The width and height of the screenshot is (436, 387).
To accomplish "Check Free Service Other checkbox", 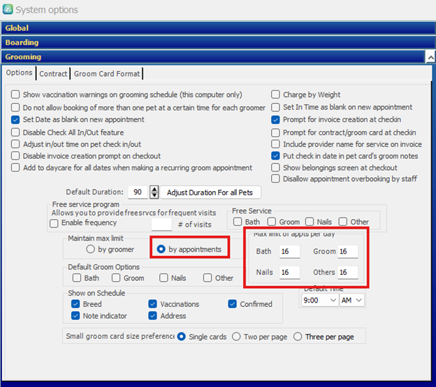I will pyautogui.click(x=342, y=222).
